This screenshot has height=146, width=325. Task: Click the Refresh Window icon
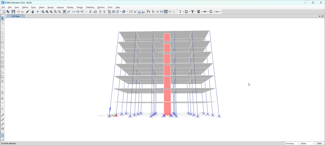click(90, 12)
